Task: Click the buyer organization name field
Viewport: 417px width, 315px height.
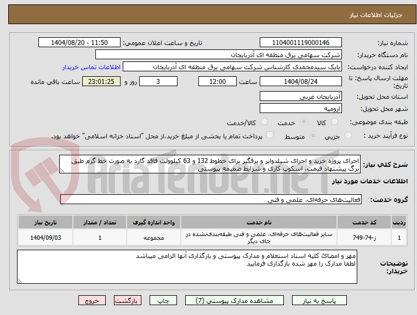Action: coord(218,54)
